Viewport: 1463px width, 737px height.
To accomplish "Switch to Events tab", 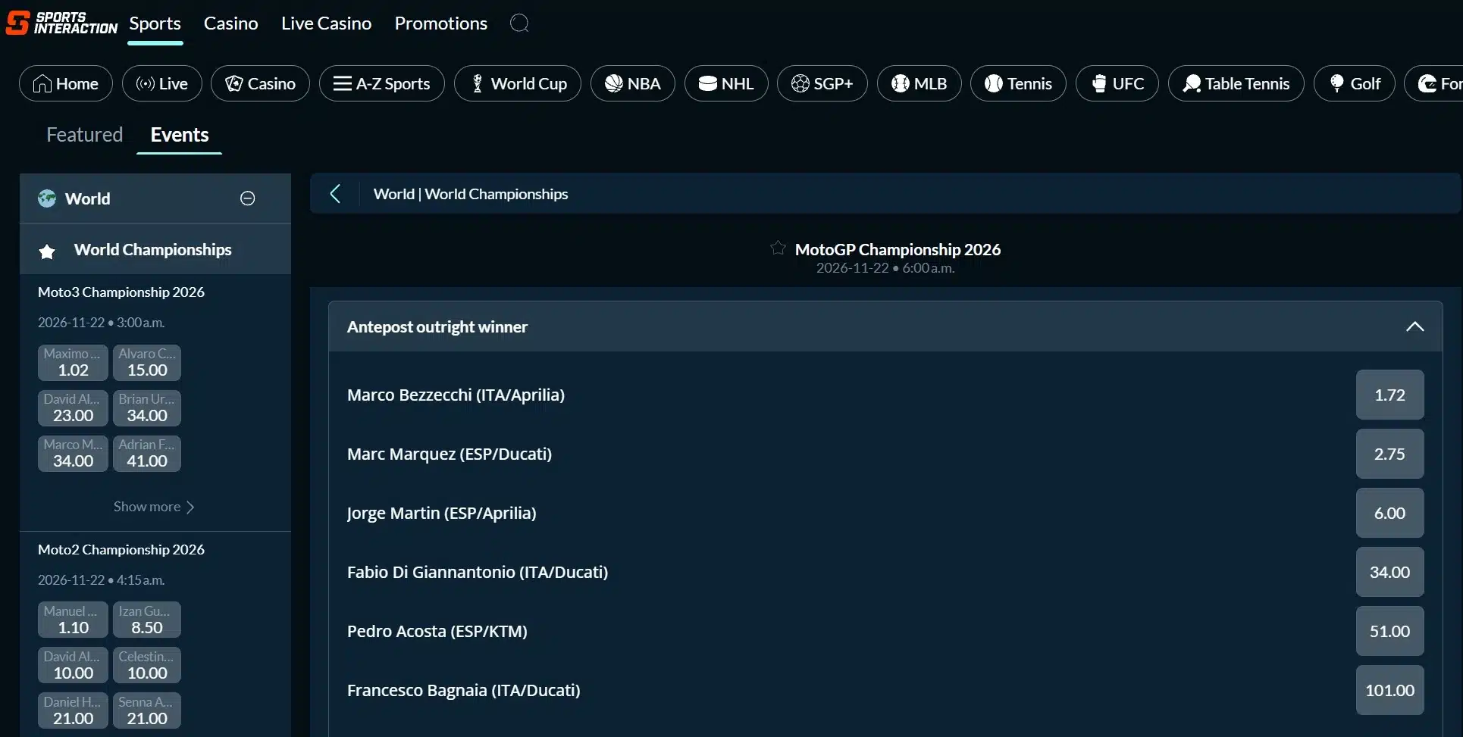I will pos(180,135).
